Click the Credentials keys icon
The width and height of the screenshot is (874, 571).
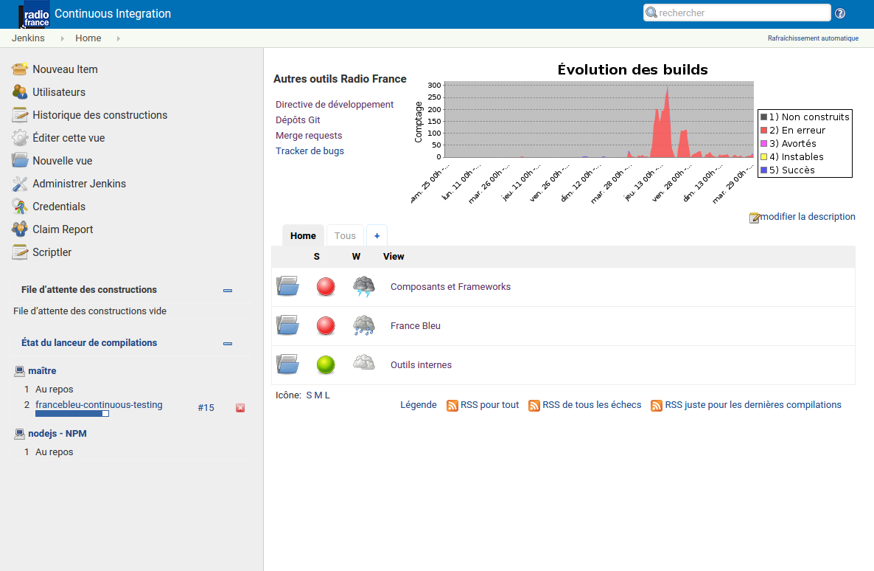[19, 207]
